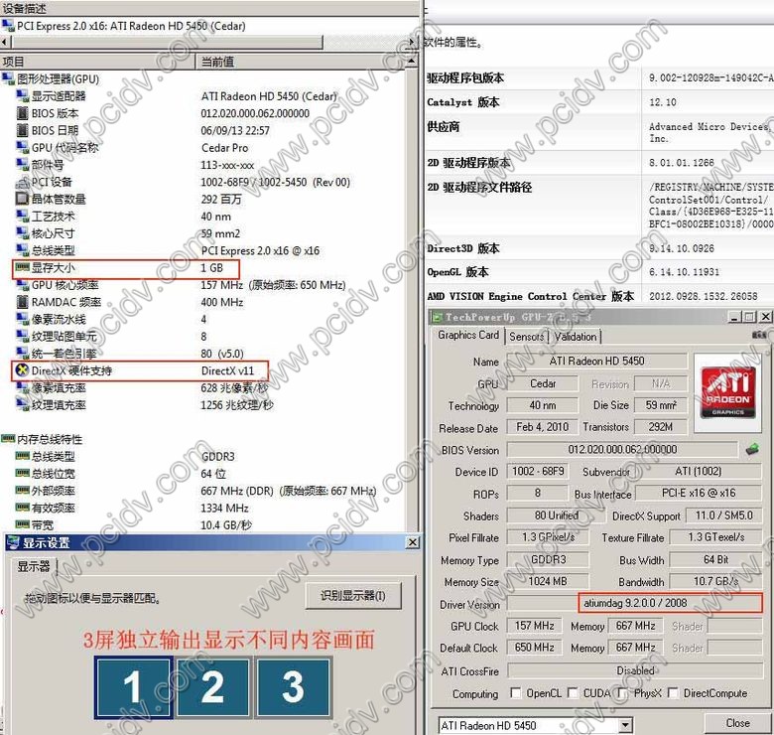774x735 pixels.
Task: Open the ATI Radeon HD 5450 card dropdown
Action: 625,725
